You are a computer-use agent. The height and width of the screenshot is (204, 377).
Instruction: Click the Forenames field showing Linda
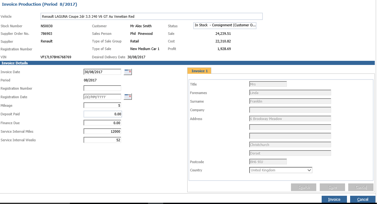click(x=290, y=93)
